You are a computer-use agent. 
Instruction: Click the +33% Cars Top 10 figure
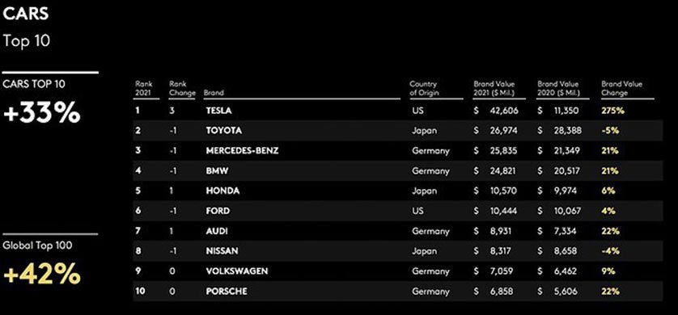[x=41, y=113]
